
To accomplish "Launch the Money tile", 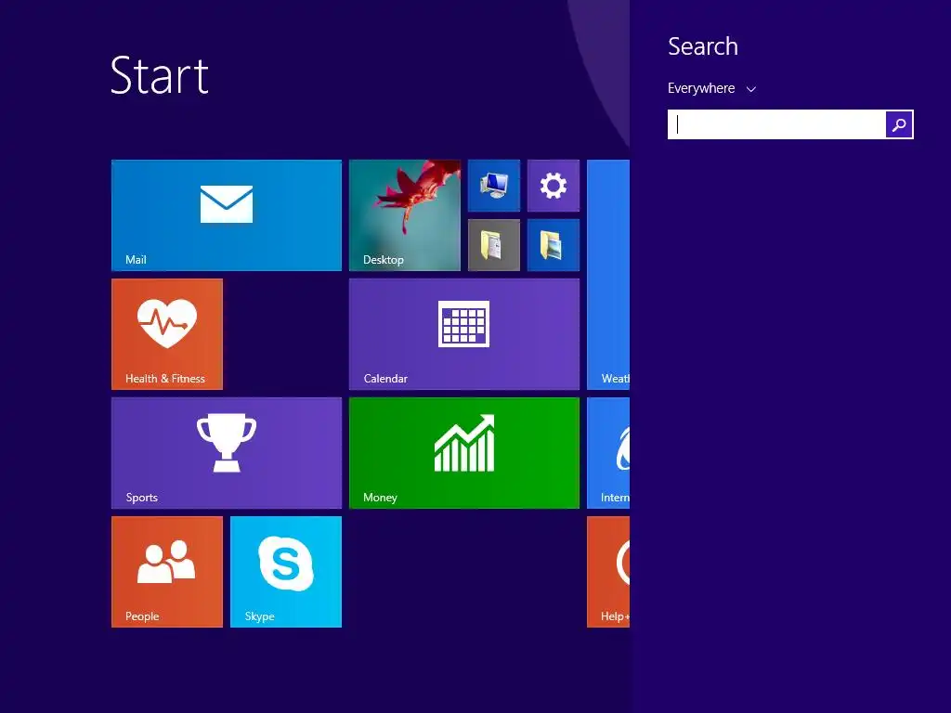I will [x=464, y=453].
